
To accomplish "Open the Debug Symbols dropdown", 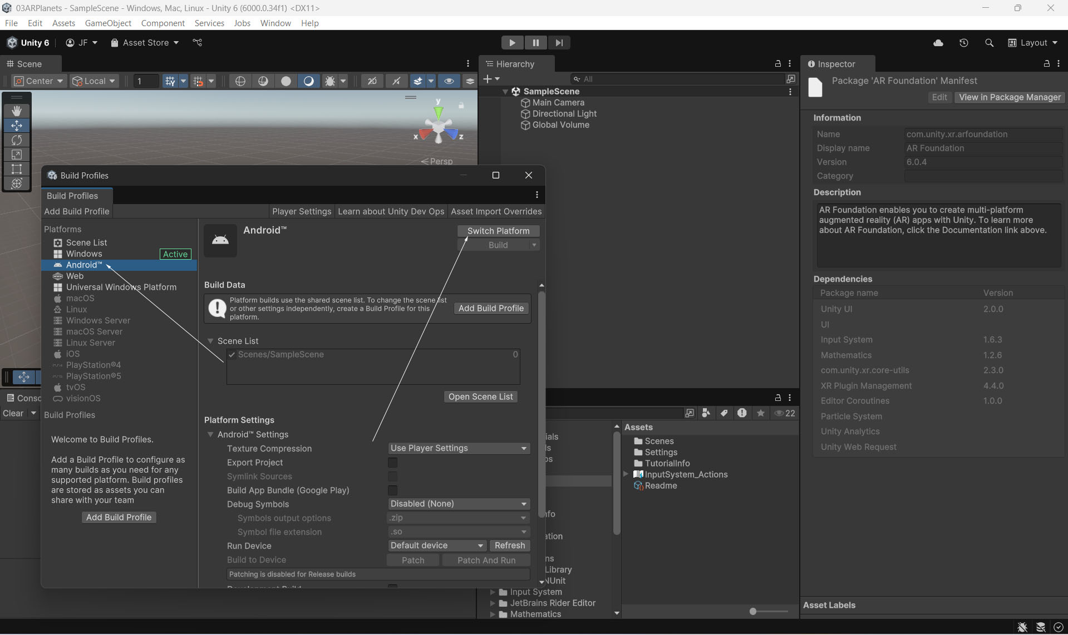I will pyautogui.click(x=459, y=504).
